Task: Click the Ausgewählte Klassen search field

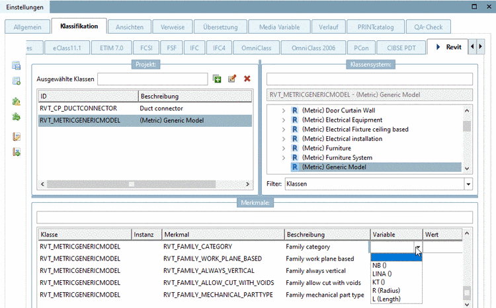Action: coord(152,79)
